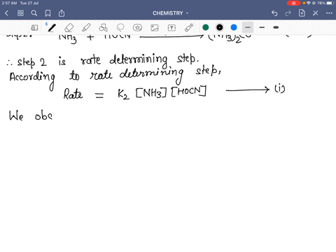Go back with the left chevron

6,13
